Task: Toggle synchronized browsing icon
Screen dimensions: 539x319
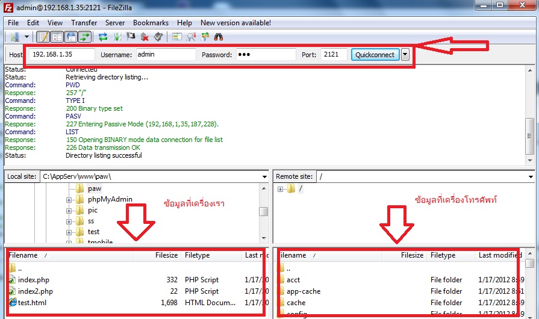Action: click(205, 37)
